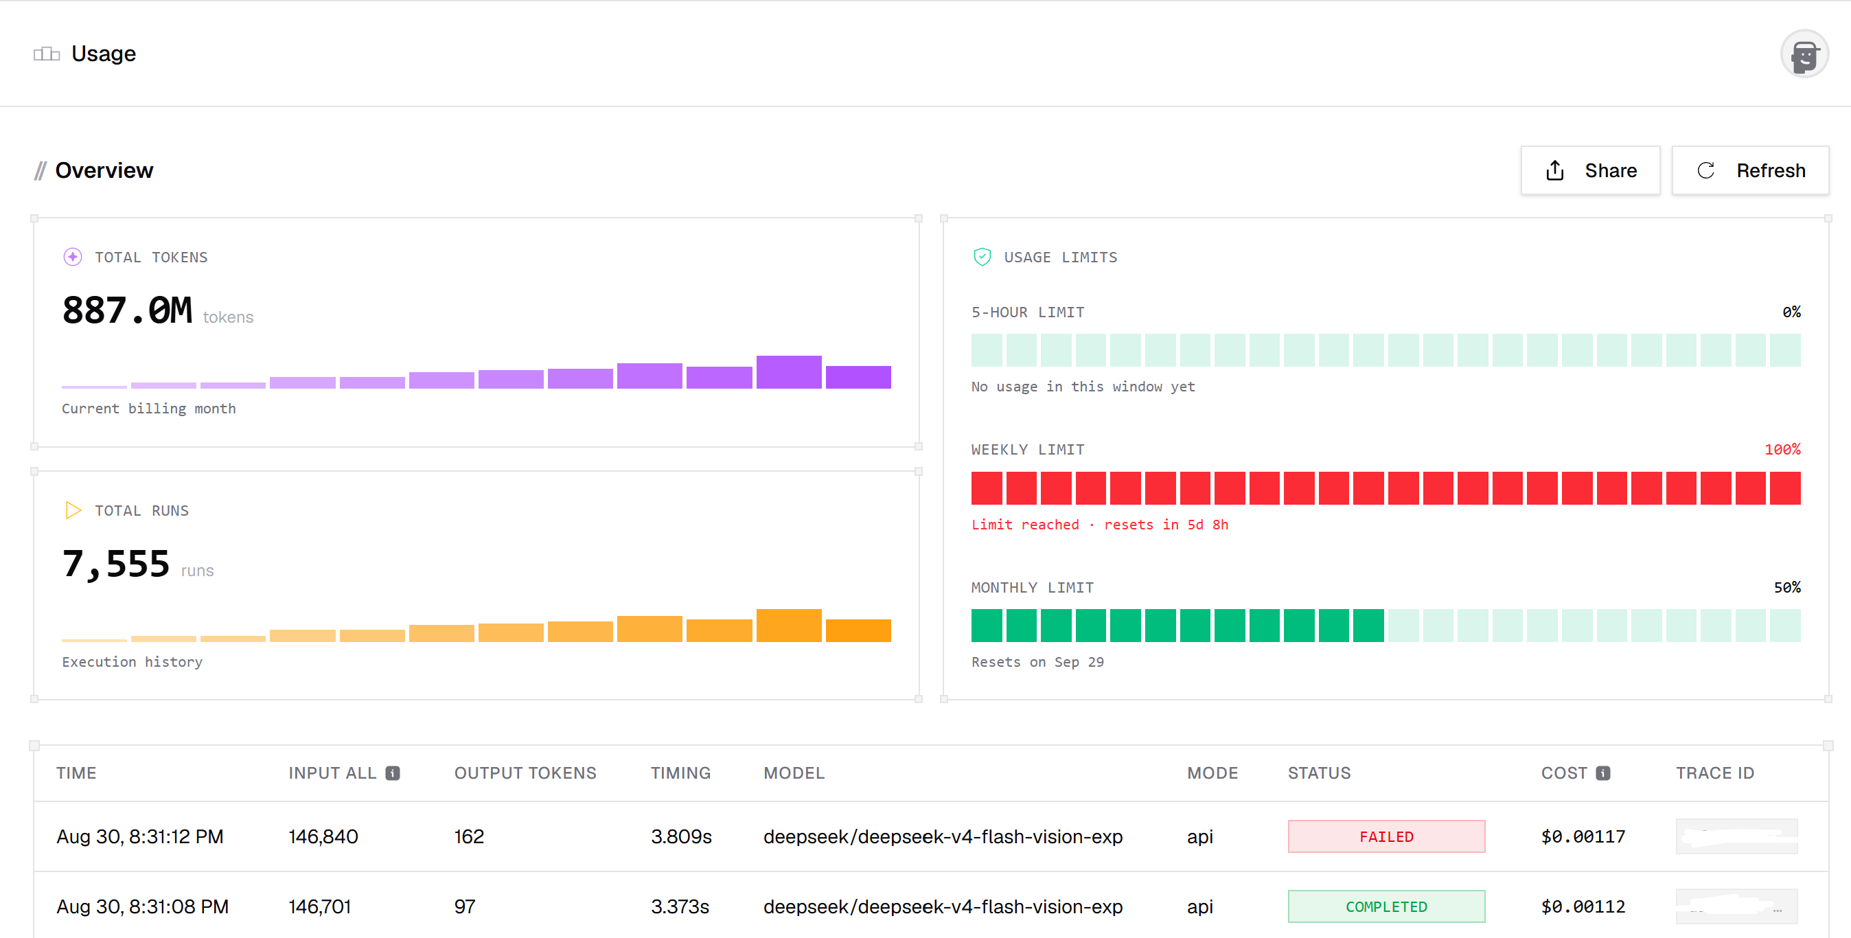Select the MODEL column header
The width and height of the screenshot is (1851, 938).
click(x=794, y=773)
